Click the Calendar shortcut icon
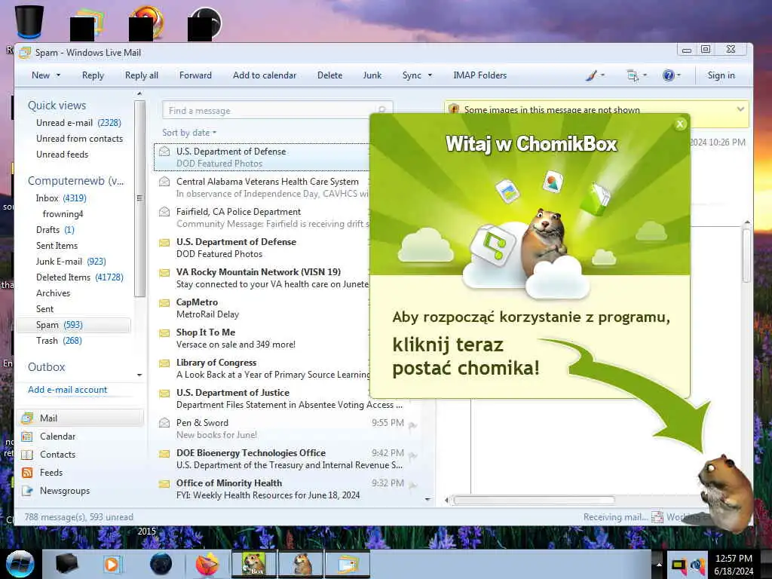The image size is (772, 579). pos(27,437)
